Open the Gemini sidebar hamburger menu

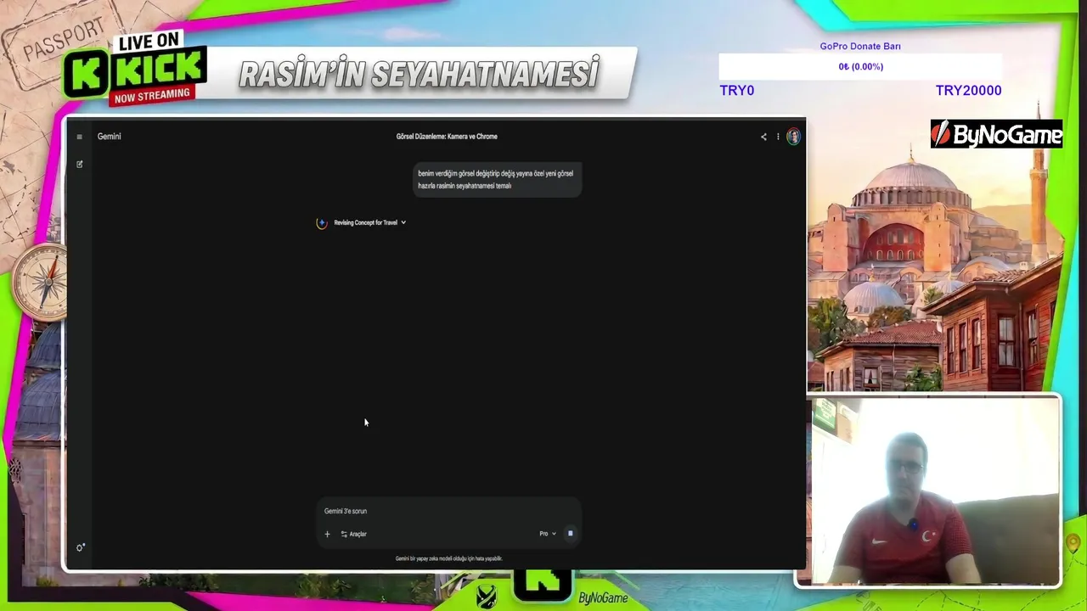tap(79, 137)
